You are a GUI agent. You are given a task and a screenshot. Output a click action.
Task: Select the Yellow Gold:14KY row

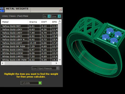pyautogui.click(x=29, y=33)
